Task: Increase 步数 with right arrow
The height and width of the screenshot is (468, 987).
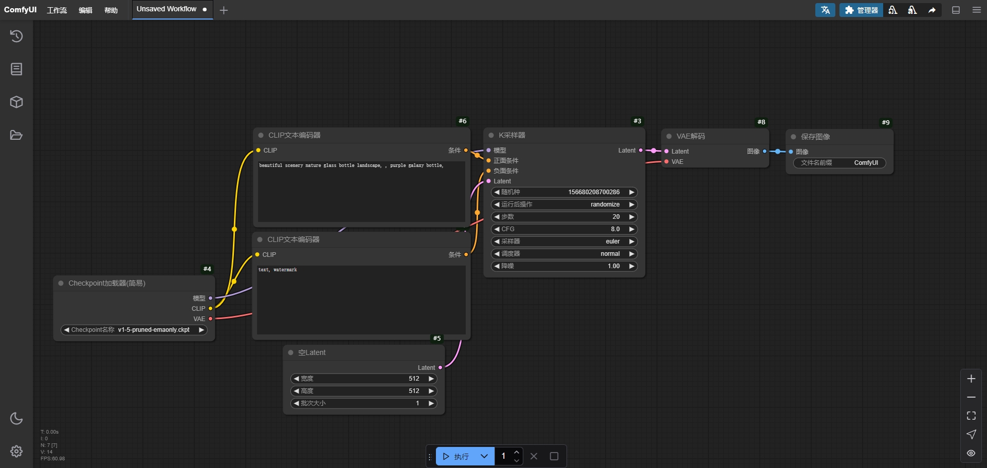Action: (x=632, y=217)
